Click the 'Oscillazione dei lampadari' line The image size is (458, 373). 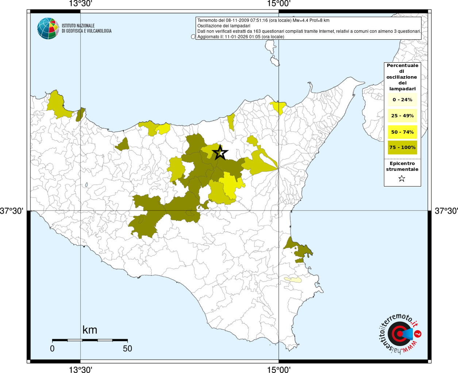coord(224,26)
